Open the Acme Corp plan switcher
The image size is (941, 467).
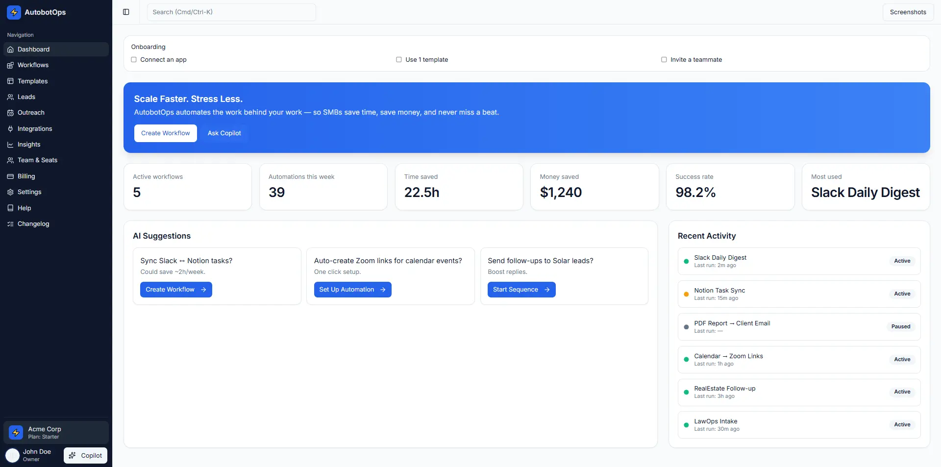click(56, 433)
